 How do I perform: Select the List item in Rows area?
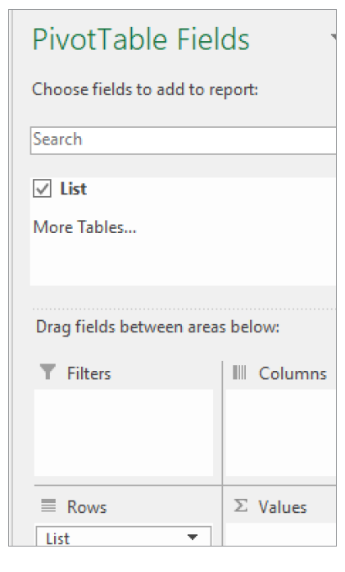coord(124,536)
